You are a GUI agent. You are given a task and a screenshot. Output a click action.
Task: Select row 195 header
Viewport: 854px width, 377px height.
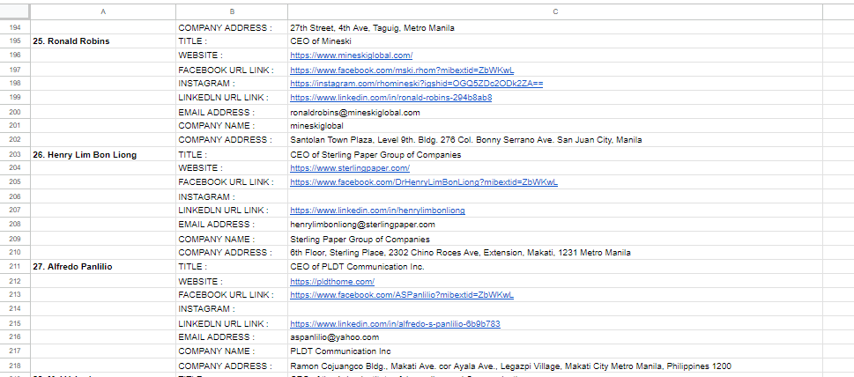(x=15, y=41)
